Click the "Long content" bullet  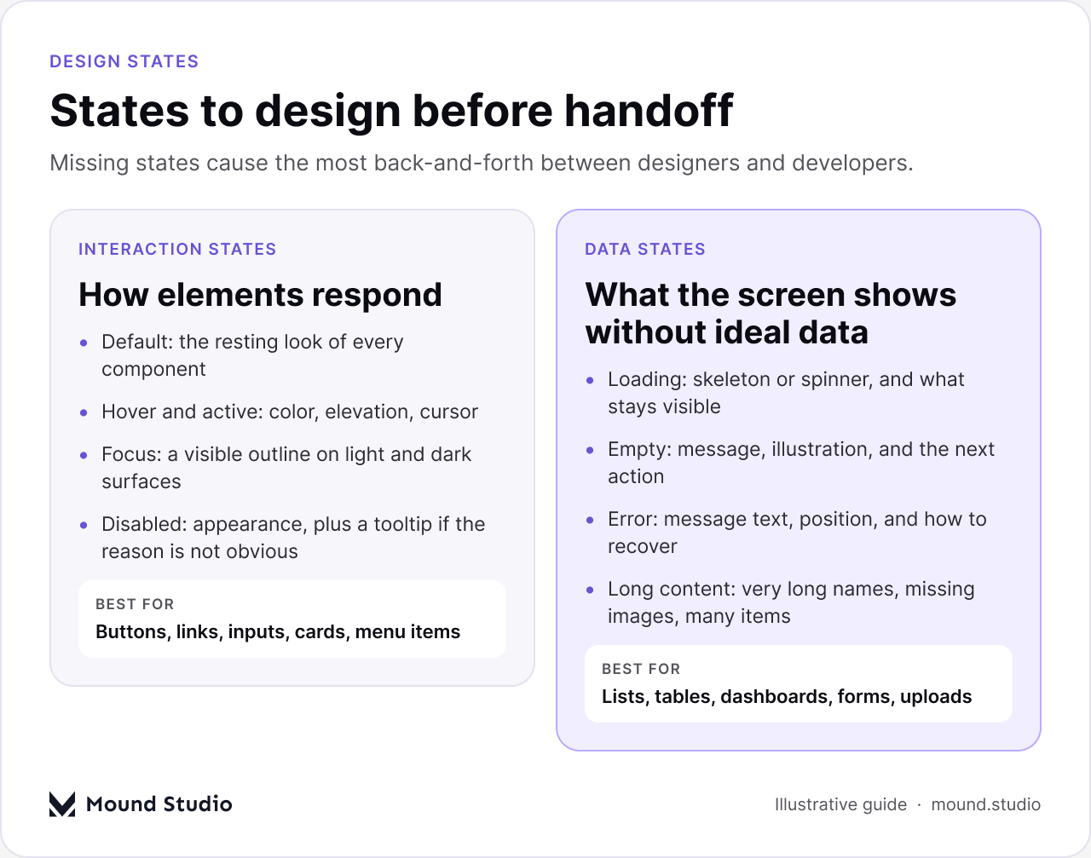(791, 602)
